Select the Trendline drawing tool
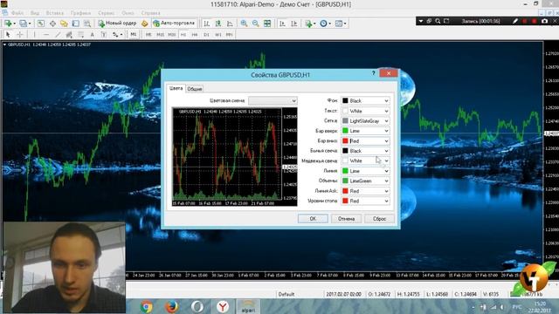 click(x=58, y=35)
